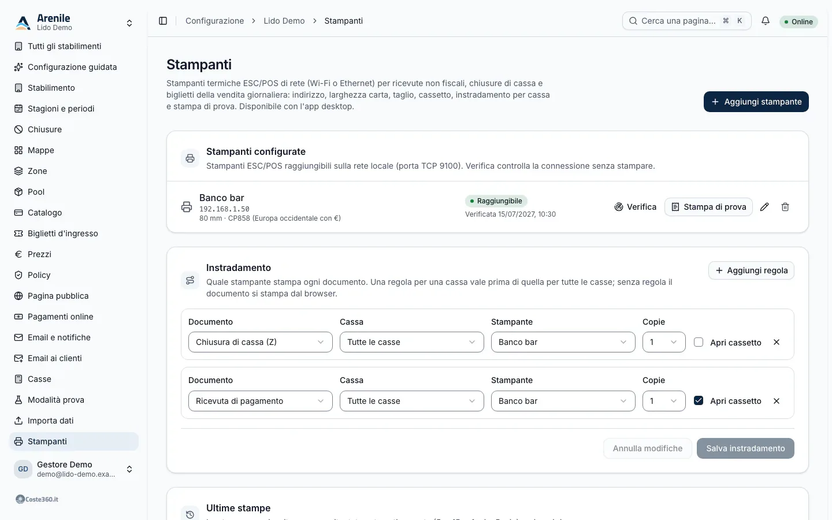The image size is (832, 520).
Task: Click Salva instradamento button
Action: [x=745, y=448]
